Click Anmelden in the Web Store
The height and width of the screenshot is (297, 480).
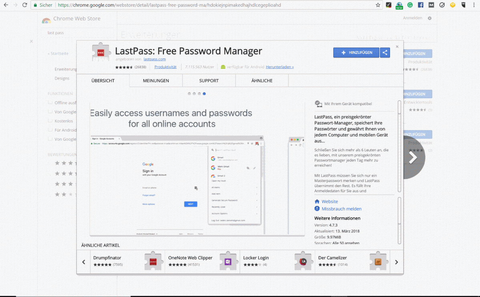pos(412,18)
